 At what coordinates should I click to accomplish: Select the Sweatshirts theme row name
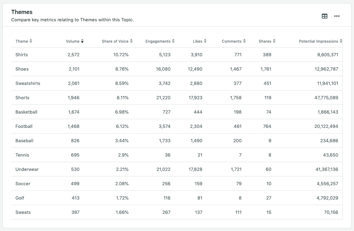pyautogui.click(x=28, y=84)
